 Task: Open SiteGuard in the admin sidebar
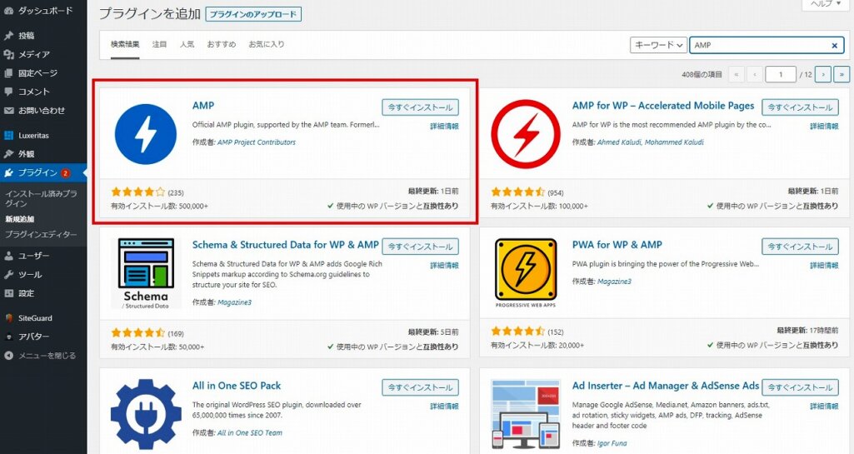click(37, 318)
